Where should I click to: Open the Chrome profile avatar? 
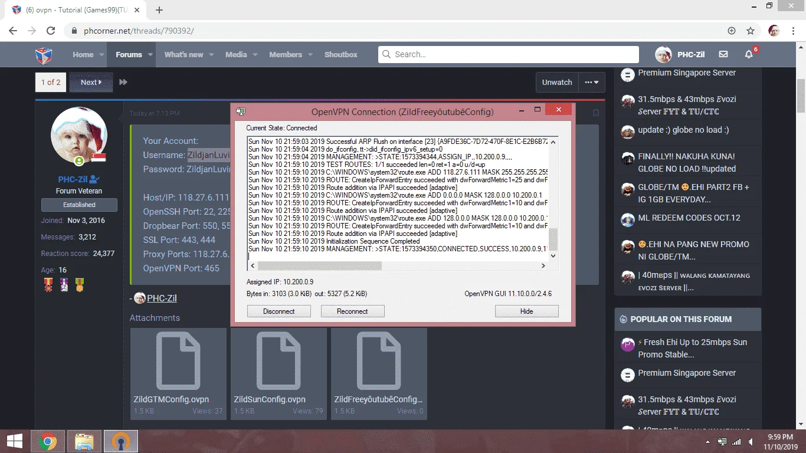774,31
